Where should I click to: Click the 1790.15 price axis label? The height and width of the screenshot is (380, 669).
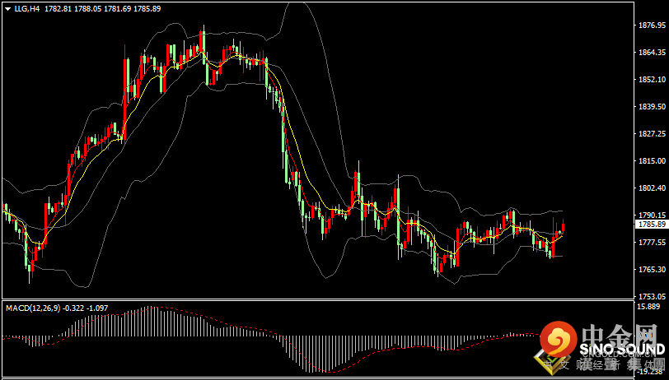(x=651, y=215)
